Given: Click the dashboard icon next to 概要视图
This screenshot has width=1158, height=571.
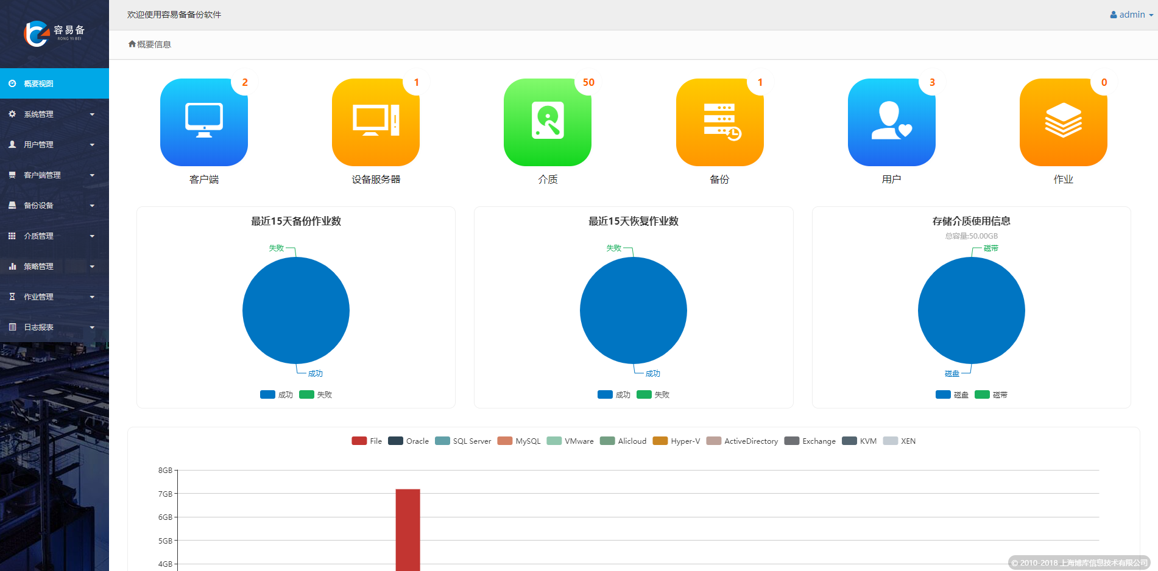Looking at the screenshot, I should (12, 83).
